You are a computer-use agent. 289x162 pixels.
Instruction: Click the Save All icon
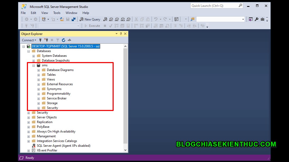coord(74,19)
